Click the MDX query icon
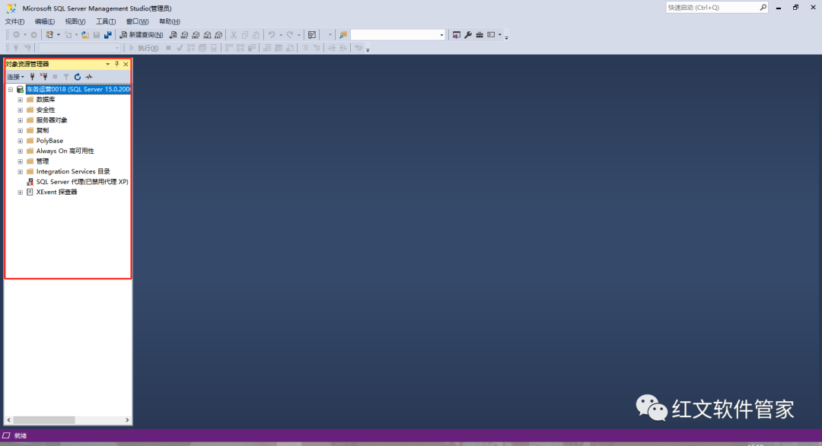The image size is (822, 446). (x=184, y=34)
